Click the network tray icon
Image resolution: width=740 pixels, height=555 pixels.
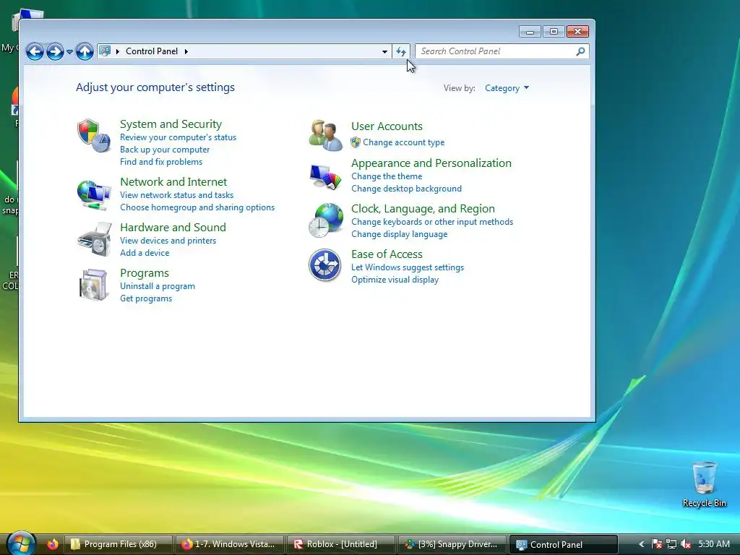tap(671, 544)
